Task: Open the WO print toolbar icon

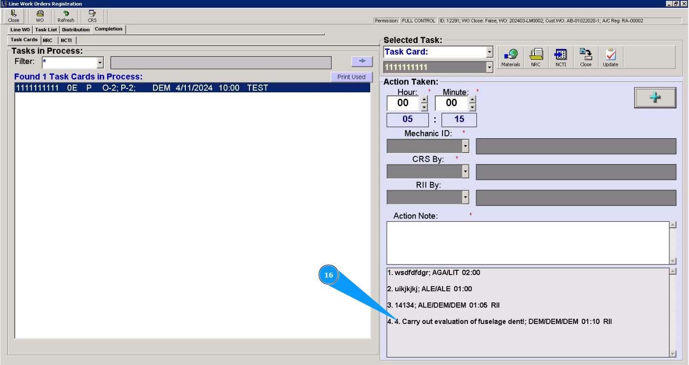Action: point(40,16)
